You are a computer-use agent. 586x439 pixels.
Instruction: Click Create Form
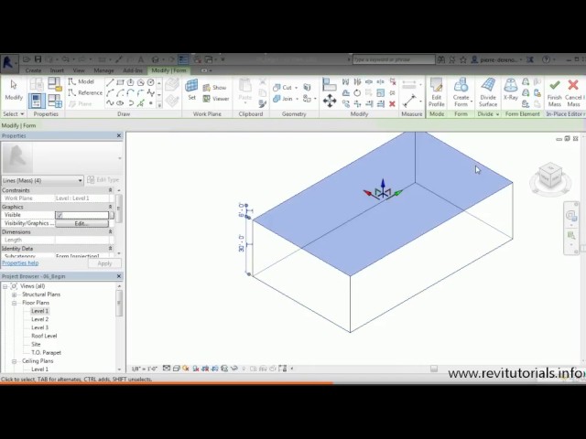coord(461,92)
